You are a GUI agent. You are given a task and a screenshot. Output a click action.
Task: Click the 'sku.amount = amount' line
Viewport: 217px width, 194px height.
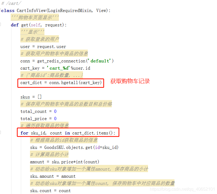click(x=53, y=176)
